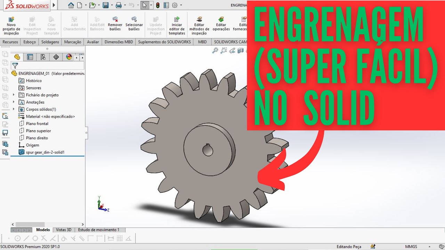Expand Corpos sólidos(1) tree node
This screenshot has height=250, width=445.
coord(14,109)
